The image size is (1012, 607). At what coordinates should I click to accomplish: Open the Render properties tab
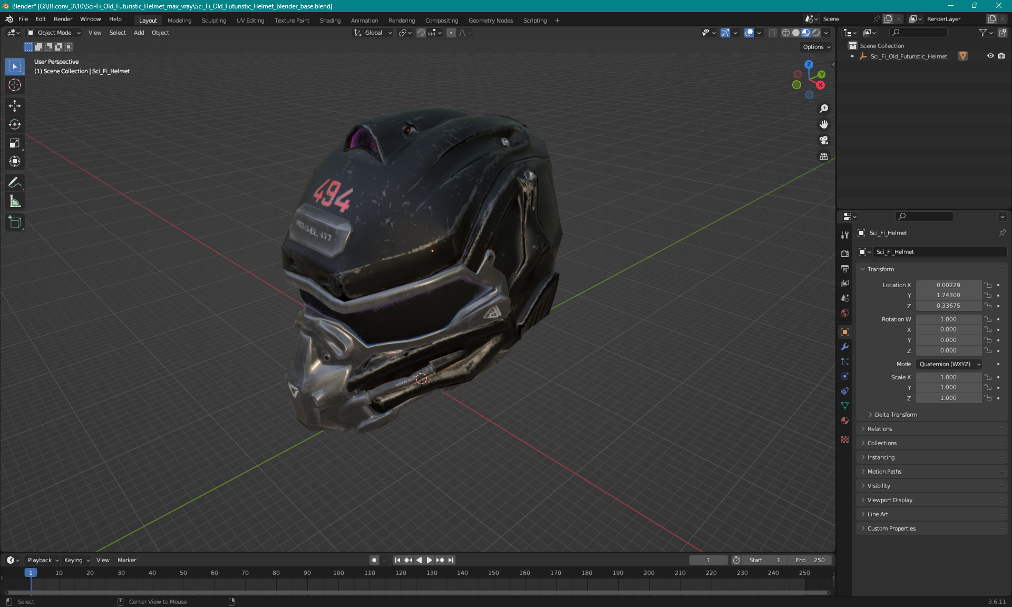845,254
